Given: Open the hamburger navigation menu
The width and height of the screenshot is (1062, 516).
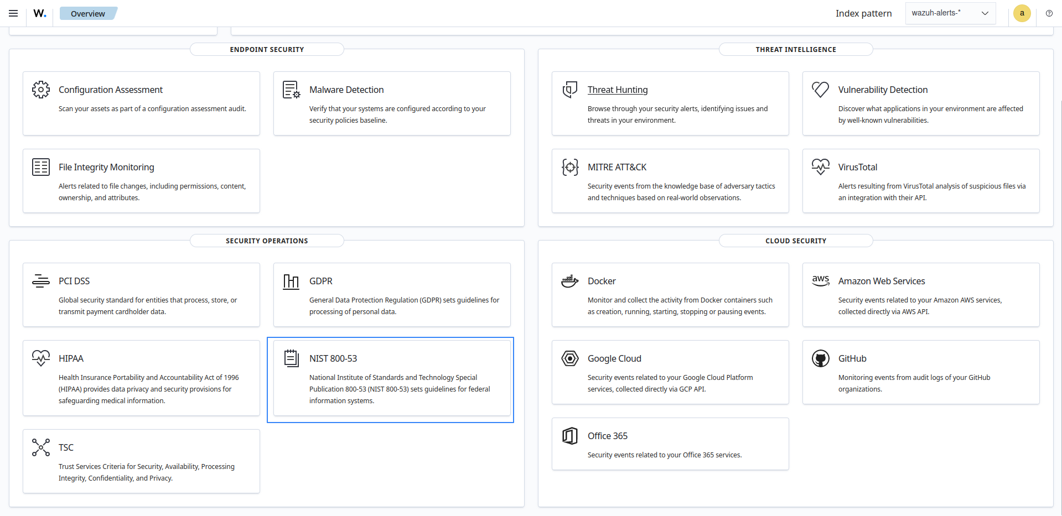Looking at the screenshot, I should point(13,13).
